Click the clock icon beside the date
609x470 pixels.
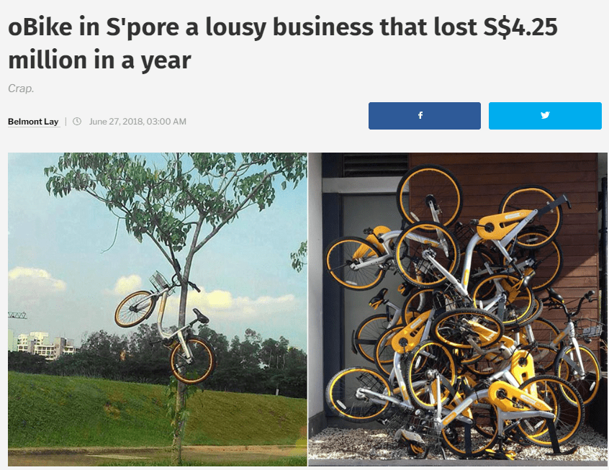tap(77, 121)
